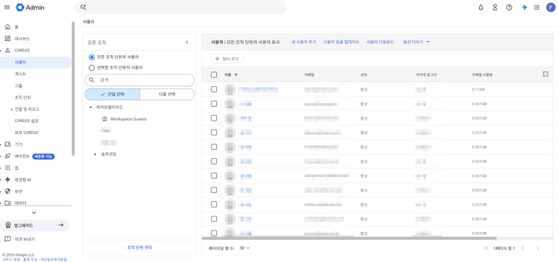Collapse the 파이브클라우드 tree node
558x262 pixels.
tap(91, 107)
